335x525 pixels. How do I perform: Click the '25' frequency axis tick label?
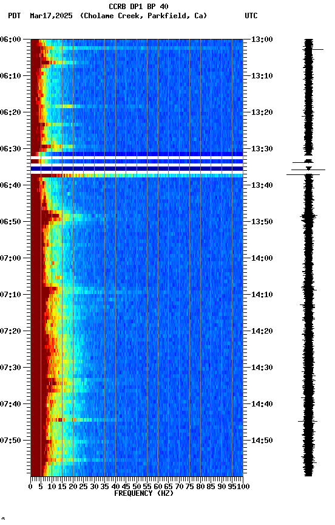83,487
